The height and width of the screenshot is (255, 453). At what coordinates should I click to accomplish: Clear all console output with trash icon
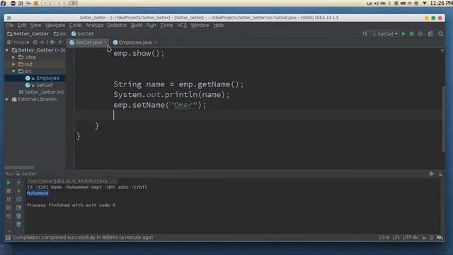click(x=19, y=224)
